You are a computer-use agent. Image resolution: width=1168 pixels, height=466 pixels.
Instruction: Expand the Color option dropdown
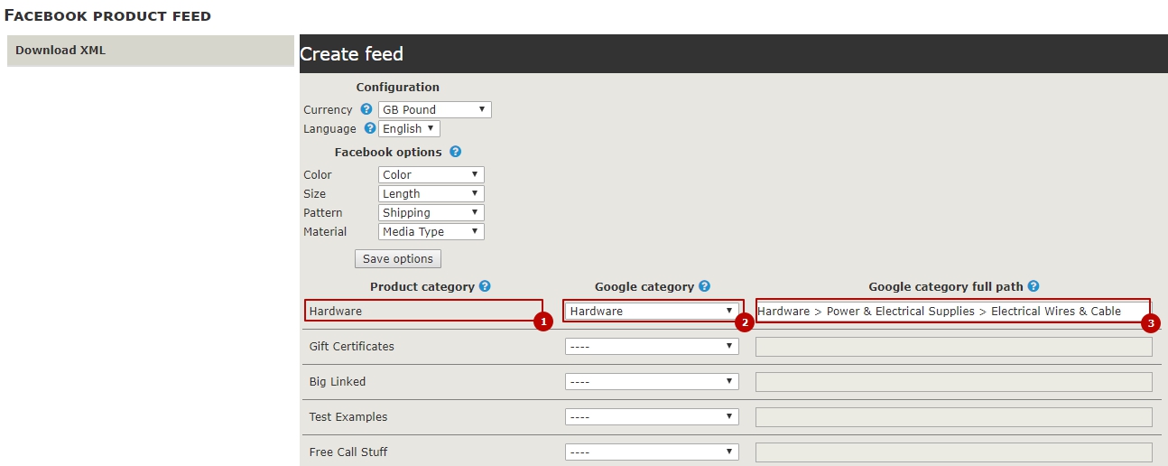[x=431, y=174]
